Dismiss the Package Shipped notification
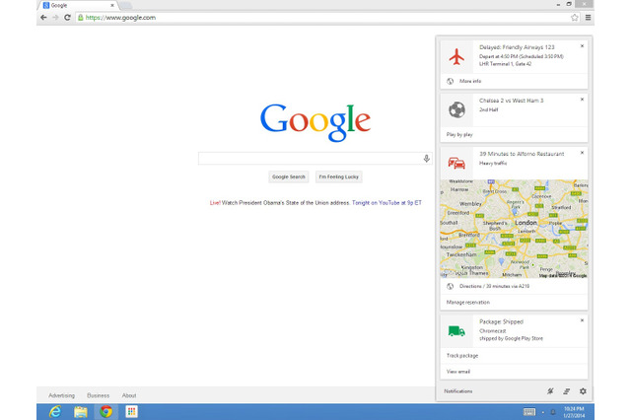The image size is (631, 420). point(582,320)
